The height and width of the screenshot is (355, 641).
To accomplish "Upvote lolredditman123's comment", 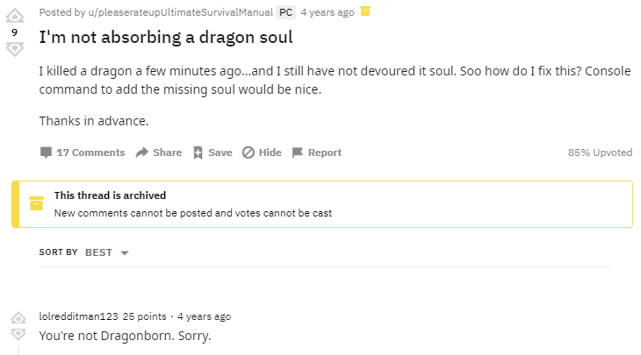I will click(18, 317).
